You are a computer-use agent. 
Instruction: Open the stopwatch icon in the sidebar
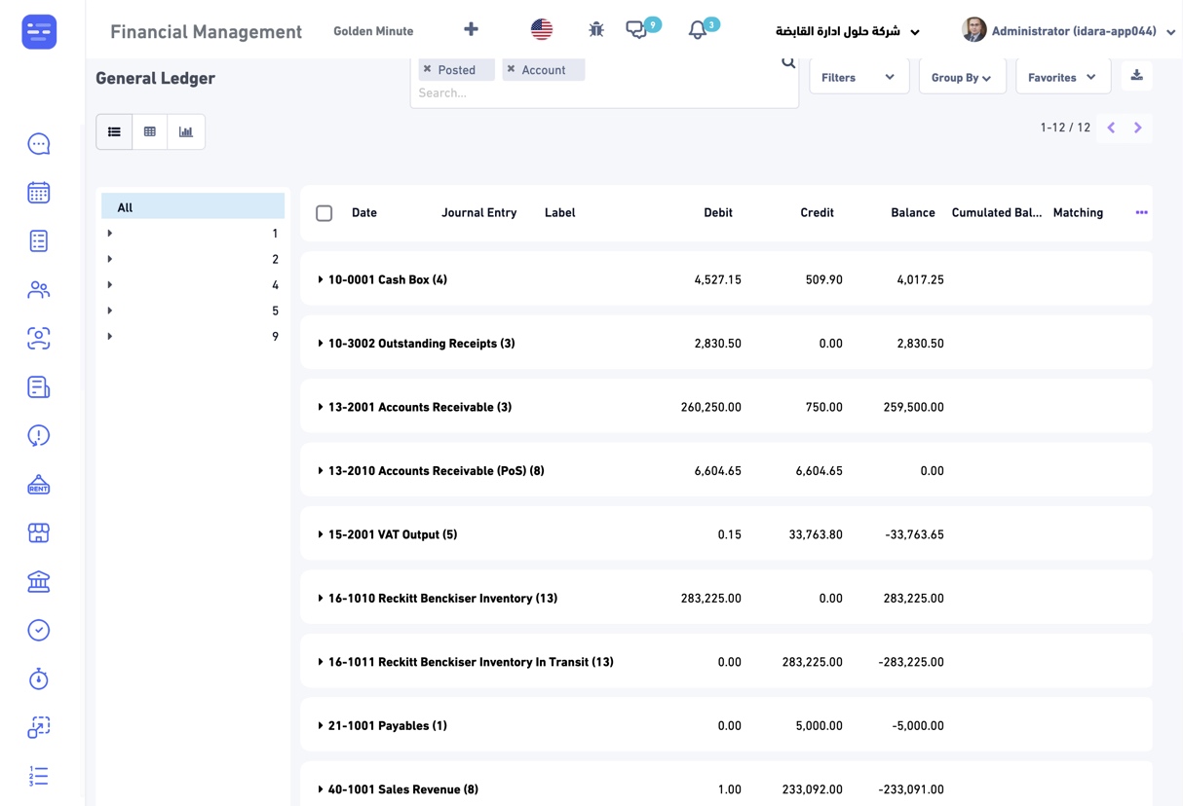point(39,679)
